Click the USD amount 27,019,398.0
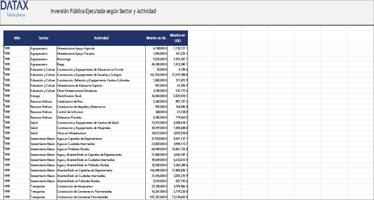This screenshot has height=200, width=374. (178, 75)
